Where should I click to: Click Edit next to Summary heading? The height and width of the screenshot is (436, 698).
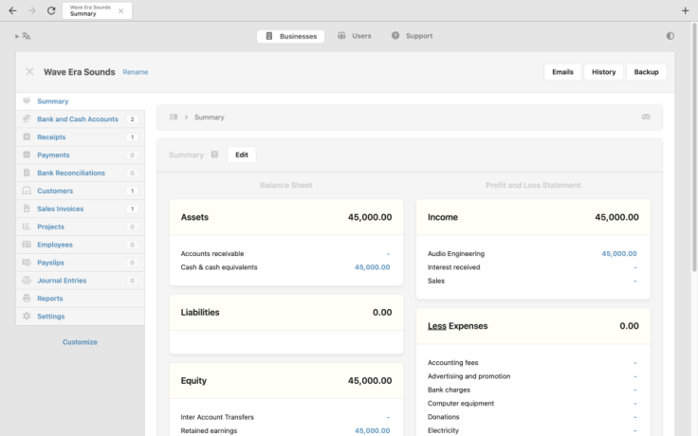pyautogui.click(x=241, y=154)
